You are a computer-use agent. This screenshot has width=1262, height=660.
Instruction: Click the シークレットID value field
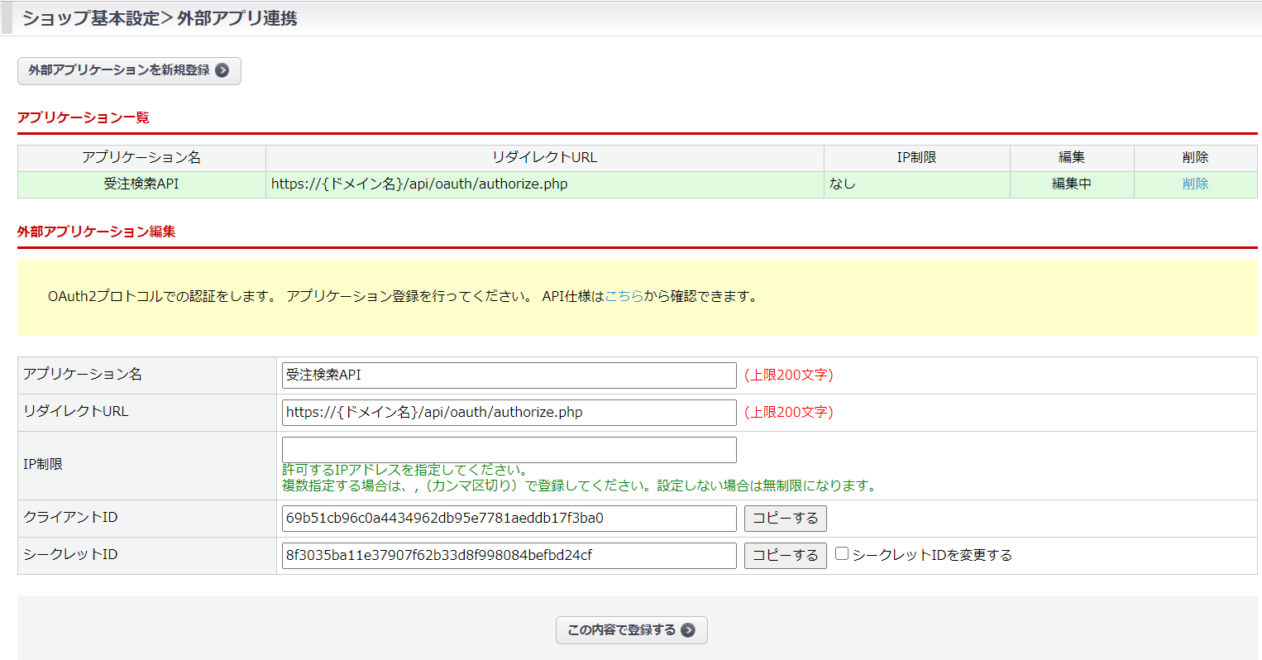509,555
